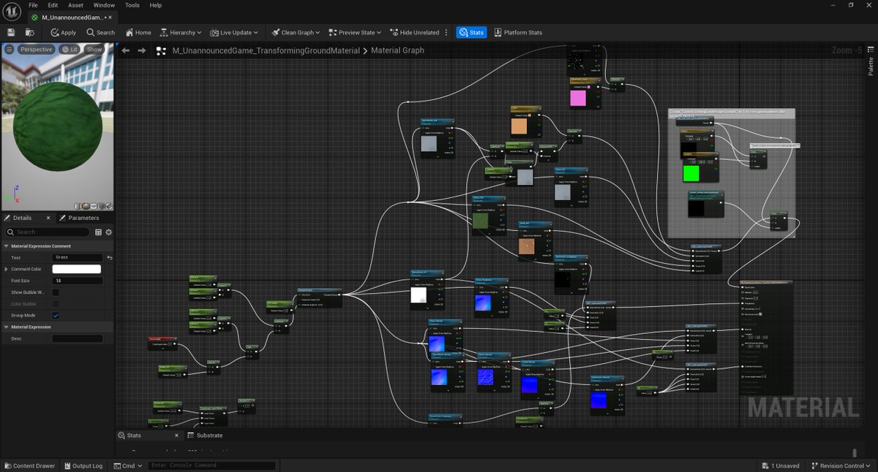Uncheck the Group Mode checkbox
The width and height of the screenshot is (878, 472).
pos(56,315)
